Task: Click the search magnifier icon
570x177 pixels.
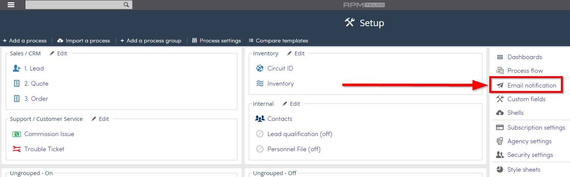Action: tap(126, 5)
